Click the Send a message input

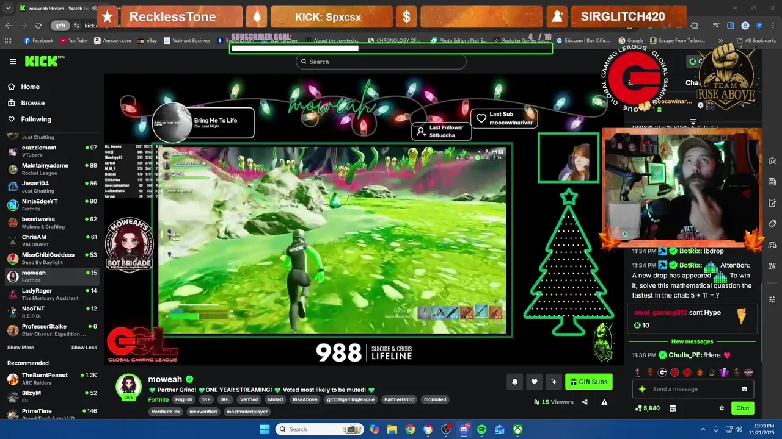coord(693,389)
